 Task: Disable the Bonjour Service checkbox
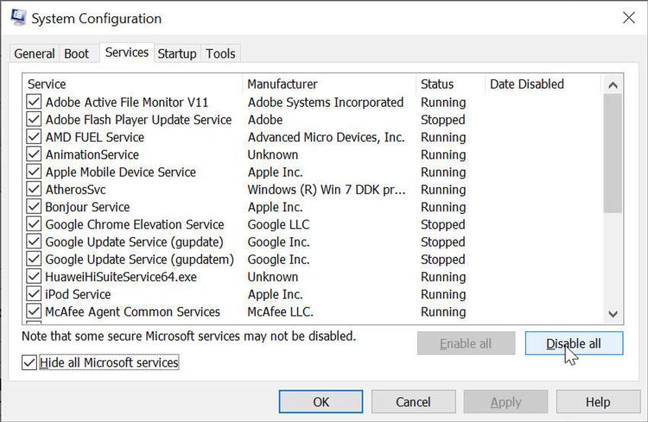point(34,207)
